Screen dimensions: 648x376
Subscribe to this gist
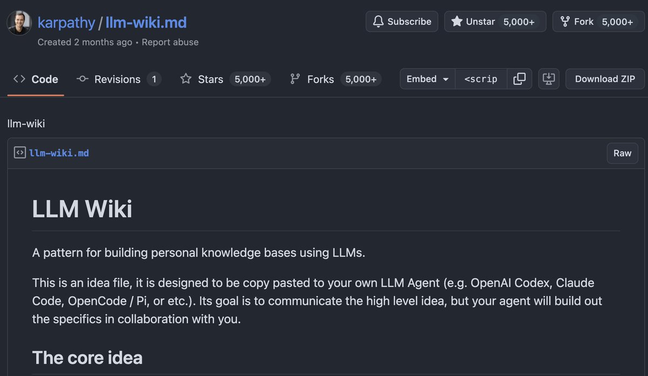click(x=402, y=22)
